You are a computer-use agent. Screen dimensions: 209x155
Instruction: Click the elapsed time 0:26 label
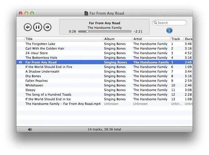[x=72, y=31]
